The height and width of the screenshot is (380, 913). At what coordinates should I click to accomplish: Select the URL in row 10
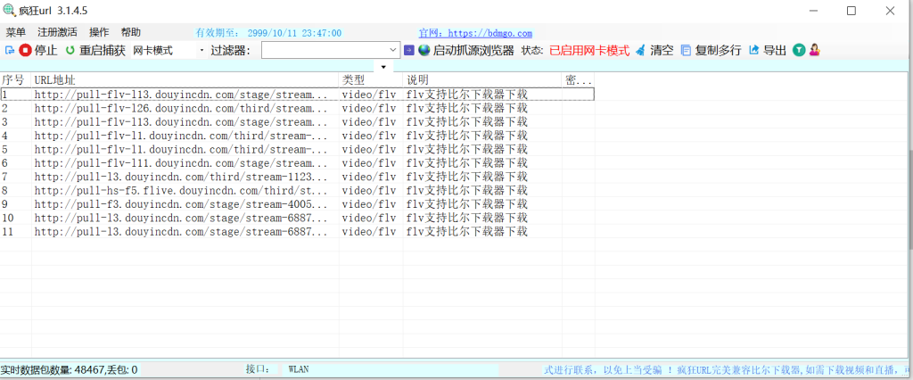click(x=181, y=218)
